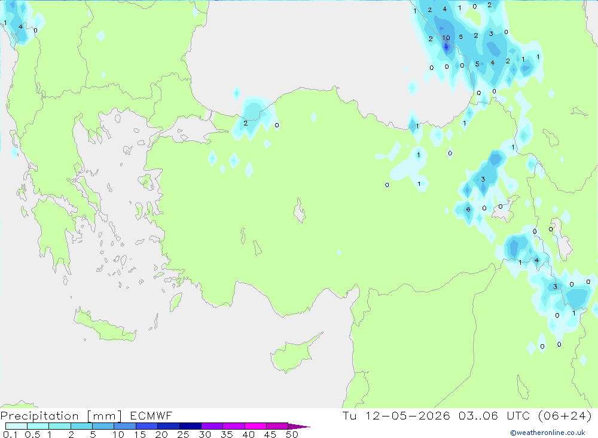This screenshot has width=598, height=438.
Task: Pick the 40–45 mm magenta legend swatch
Action: pos(255,426)
